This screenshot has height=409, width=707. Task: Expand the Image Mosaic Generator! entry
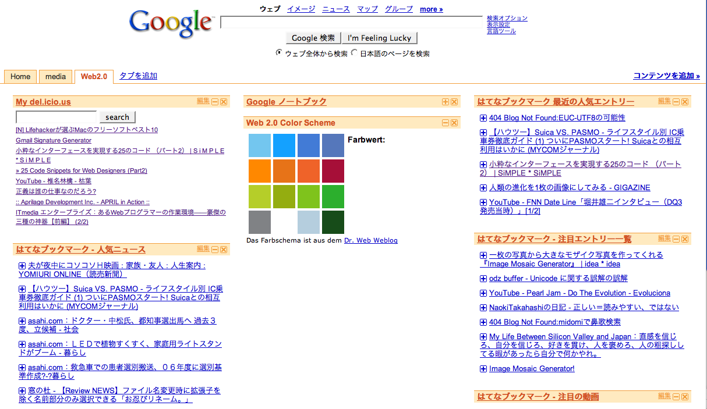click(483, 369)
